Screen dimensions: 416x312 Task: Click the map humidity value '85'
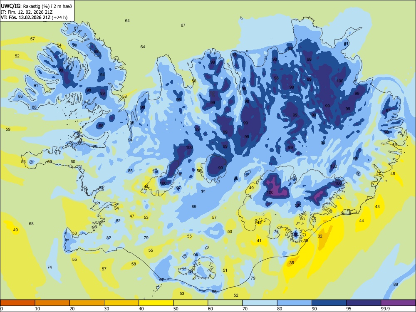tap(130, 171)
